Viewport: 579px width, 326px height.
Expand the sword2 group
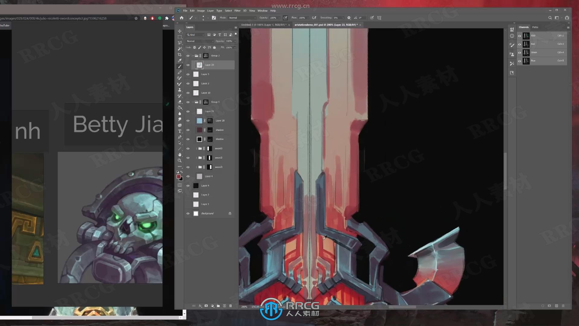(x=197, y=158)
